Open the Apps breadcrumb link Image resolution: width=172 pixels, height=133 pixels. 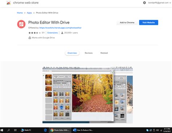(x=29, y=13)
